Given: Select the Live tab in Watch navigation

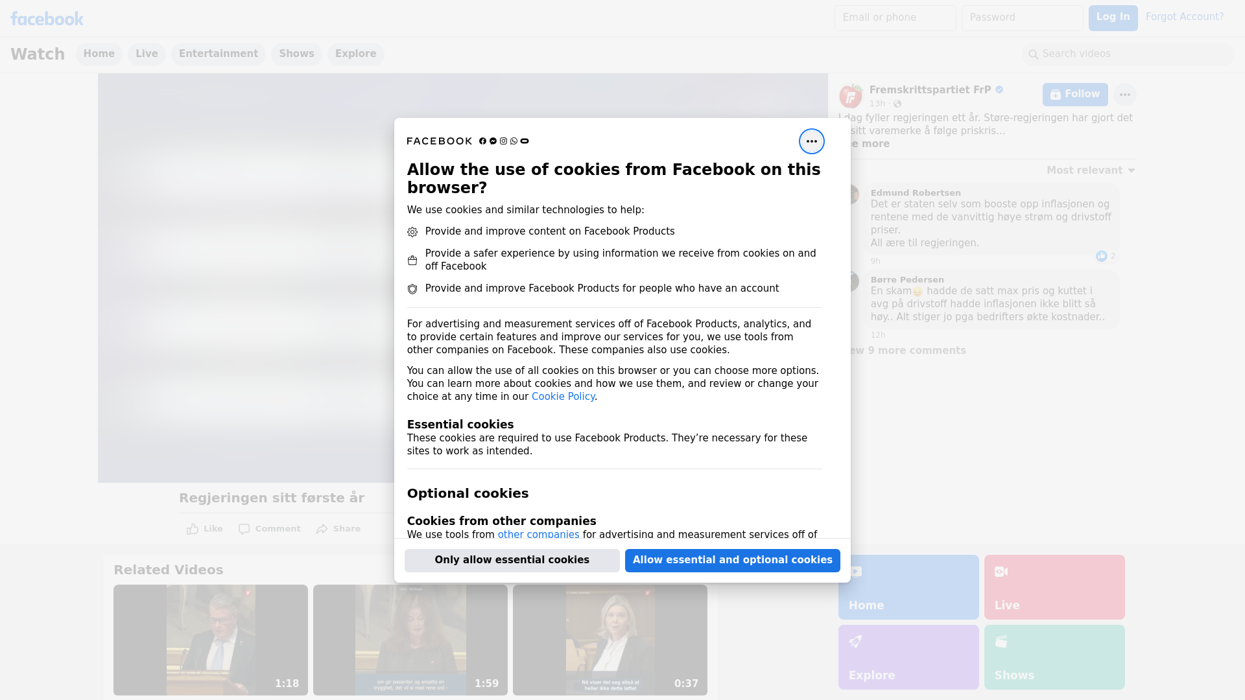Looking at the screenshot, I should (x=147, y=54).
